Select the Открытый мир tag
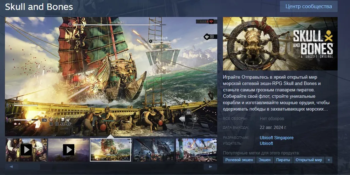This screenshot has width=350, height=175. (x=309, y=160)
